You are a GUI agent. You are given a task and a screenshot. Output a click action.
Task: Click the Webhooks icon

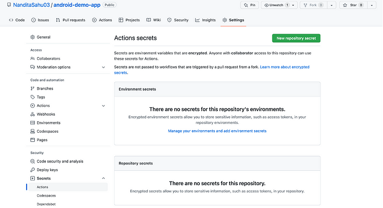(32, 114)
